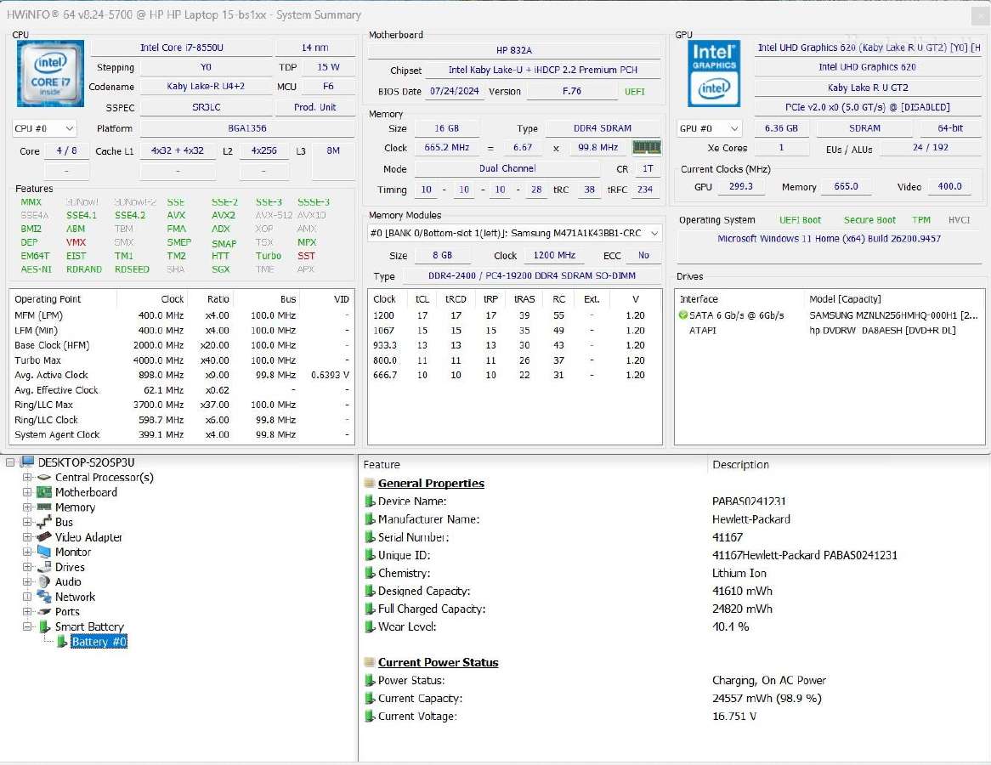This screenshot has width=991, height=765.
Task: Click the TPM indicator label
Action: pyautogui.click(x=921, y=220)
